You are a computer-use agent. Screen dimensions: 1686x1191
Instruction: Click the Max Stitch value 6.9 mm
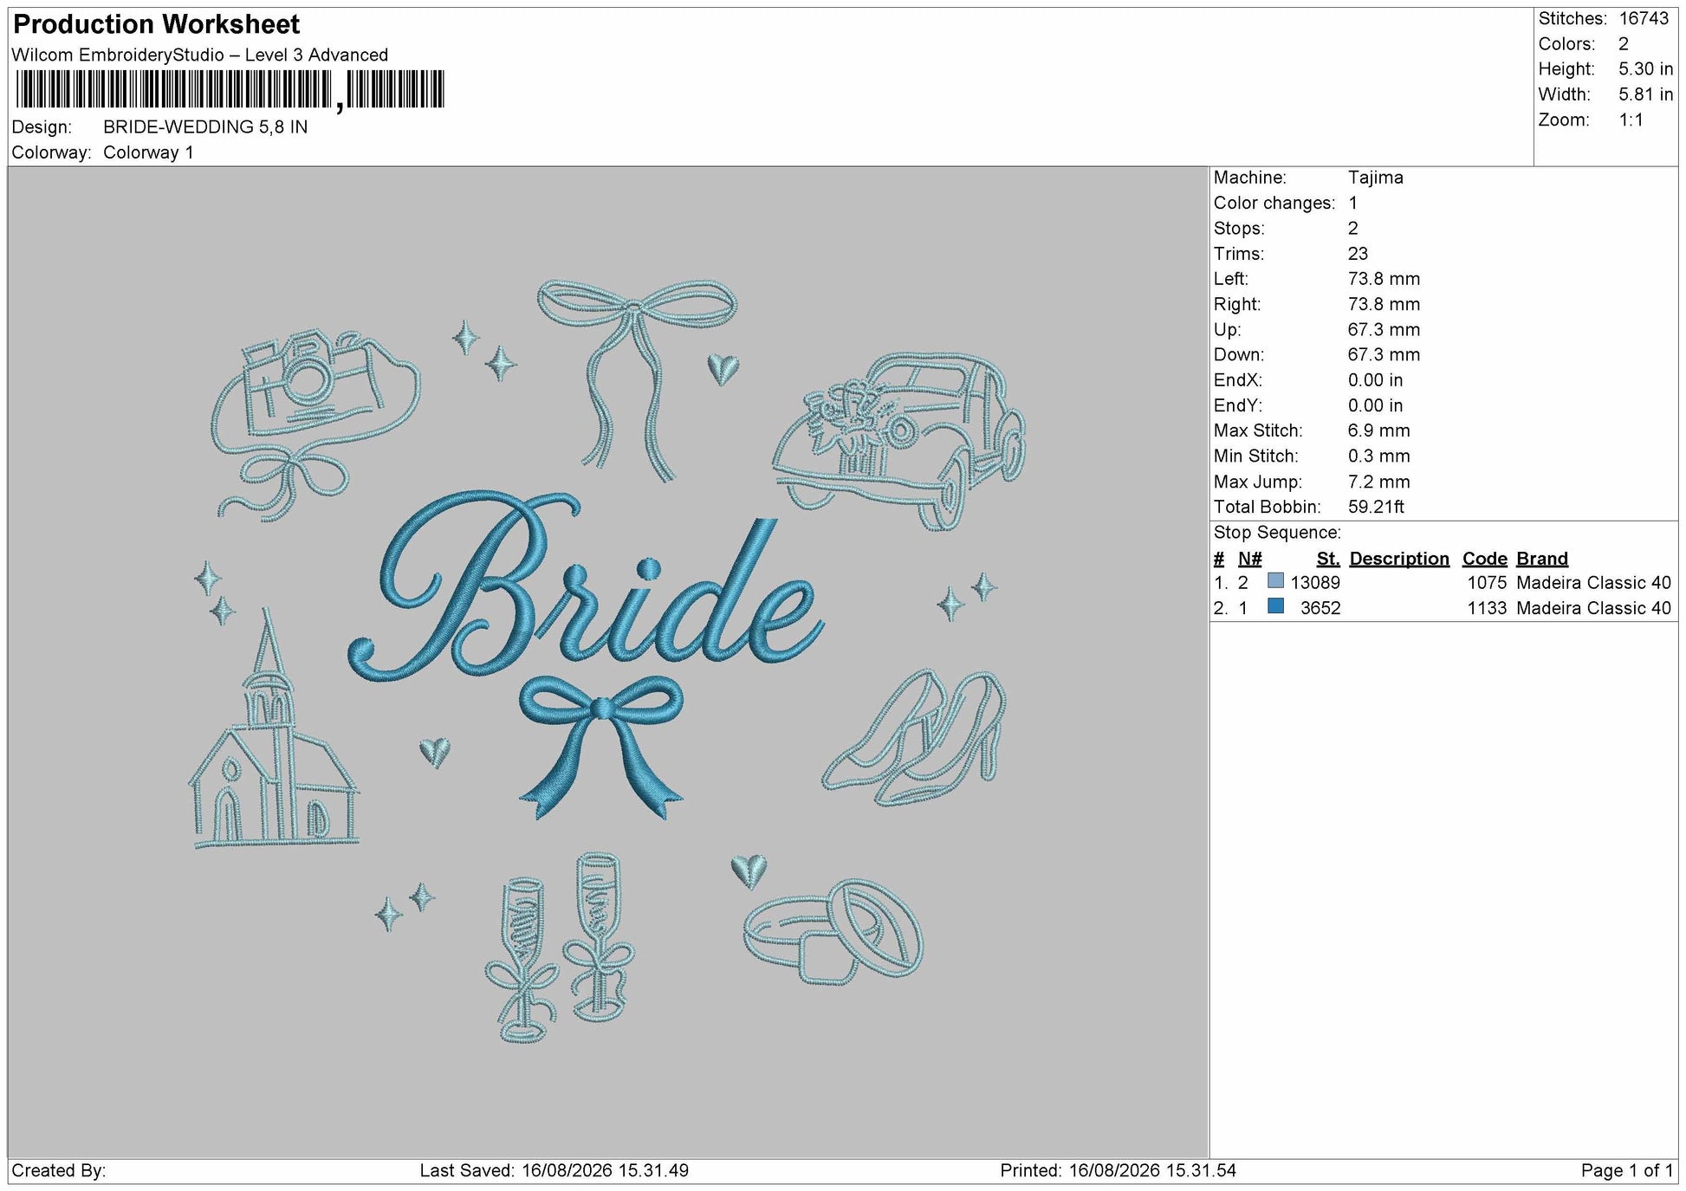(1378, 430)
